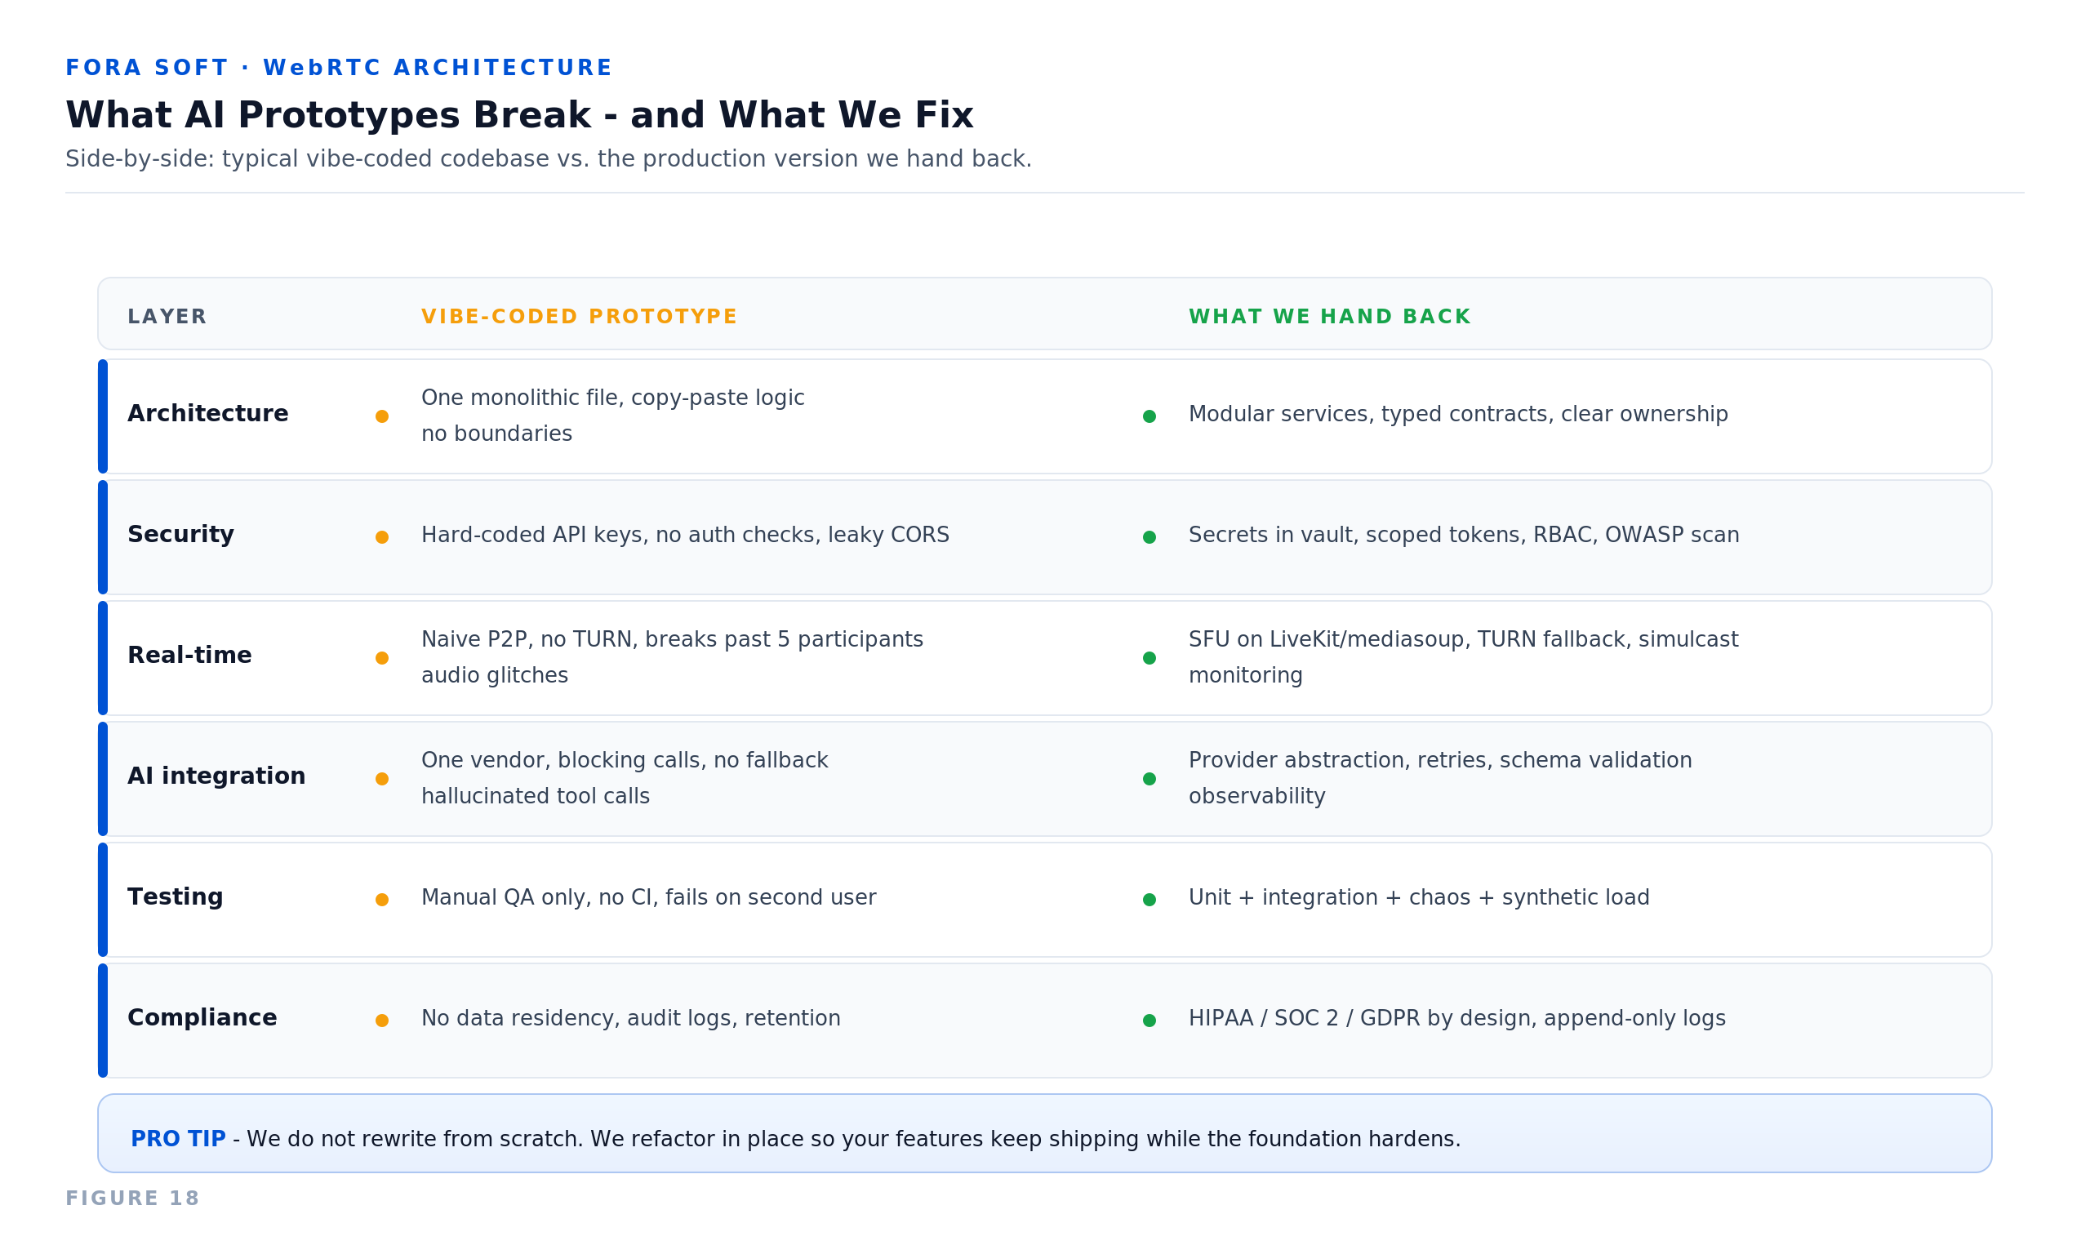Click the 'VIBE-CODED PROTOTYPE' column header
The height and width of the screenshot is (1241, 2090).
[x=580, y=317]
